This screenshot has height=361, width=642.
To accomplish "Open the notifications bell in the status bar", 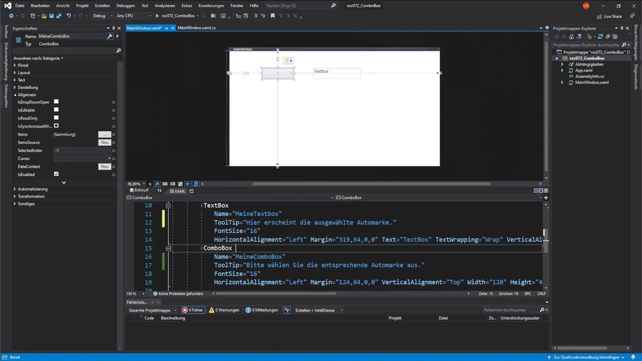I will coord(633,357).
